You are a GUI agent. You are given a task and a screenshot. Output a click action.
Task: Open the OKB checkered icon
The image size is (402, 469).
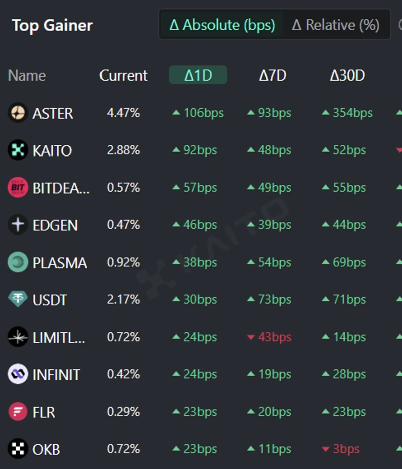point(18,449)
